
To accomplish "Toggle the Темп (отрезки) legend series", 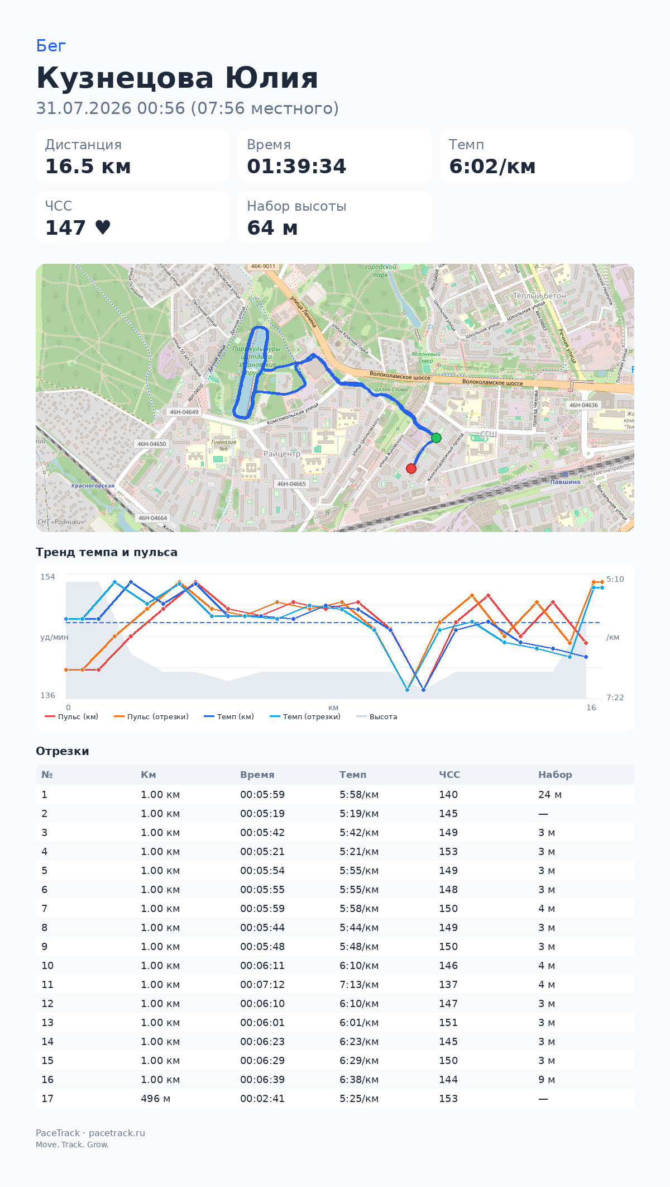I will click(305, 716).
